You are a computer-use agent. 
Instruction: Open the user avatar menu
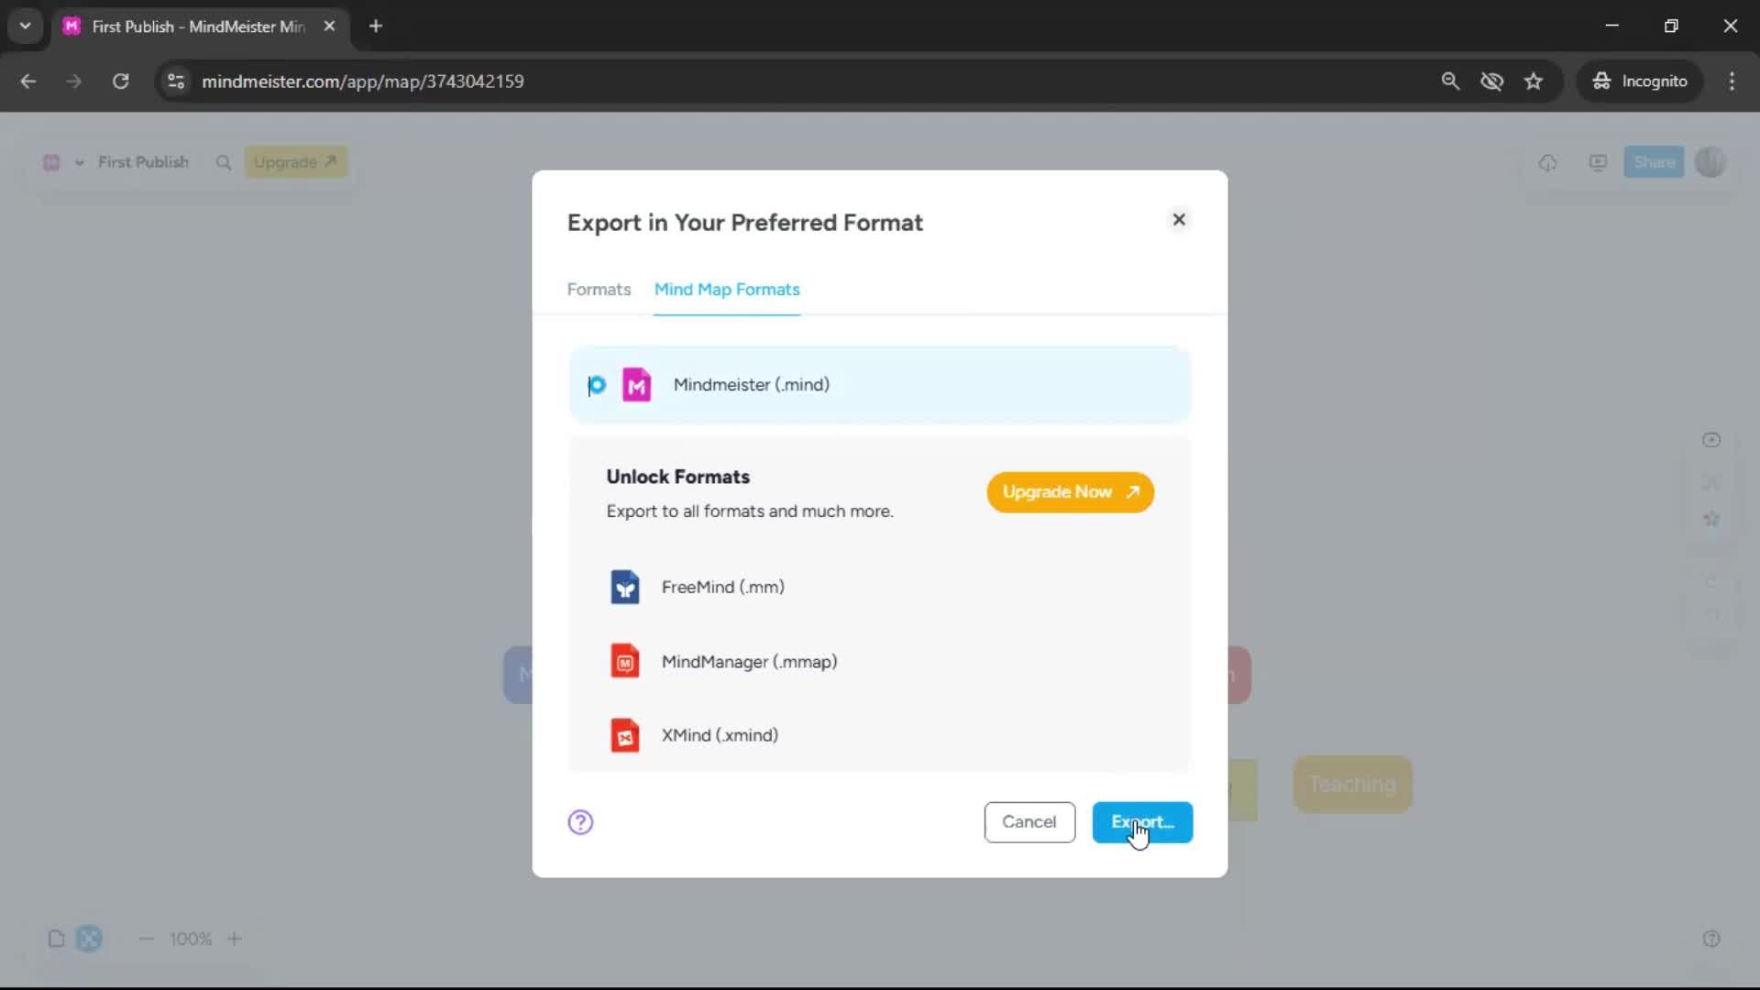pyautogui.click(x=1710, y=162)
